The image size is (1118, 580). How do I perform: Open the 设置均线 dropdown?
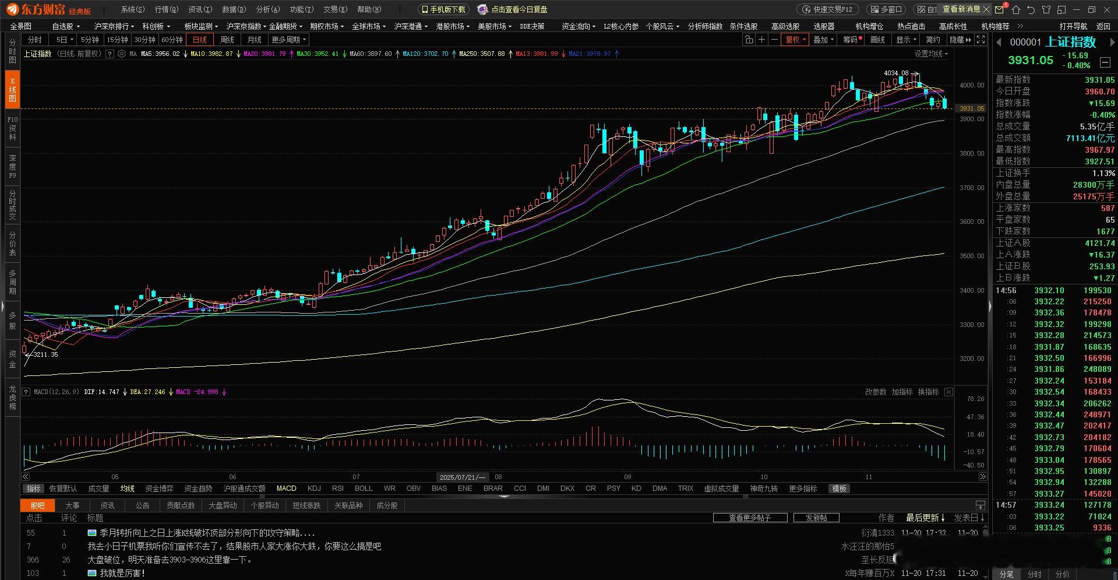(x=931, y=54)
